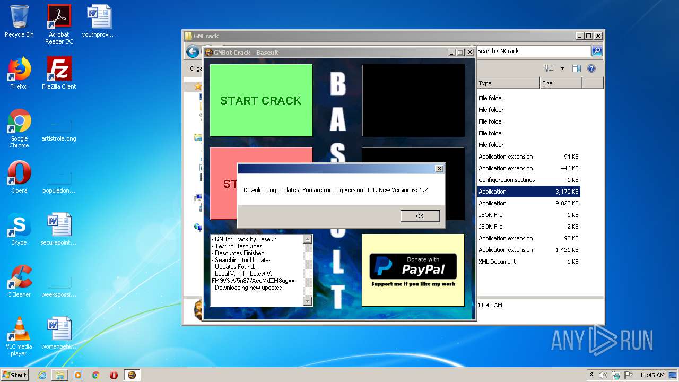Launch Google Chrome desktop shortcut
Screen dimensions: 679x382
click(19, 128)
